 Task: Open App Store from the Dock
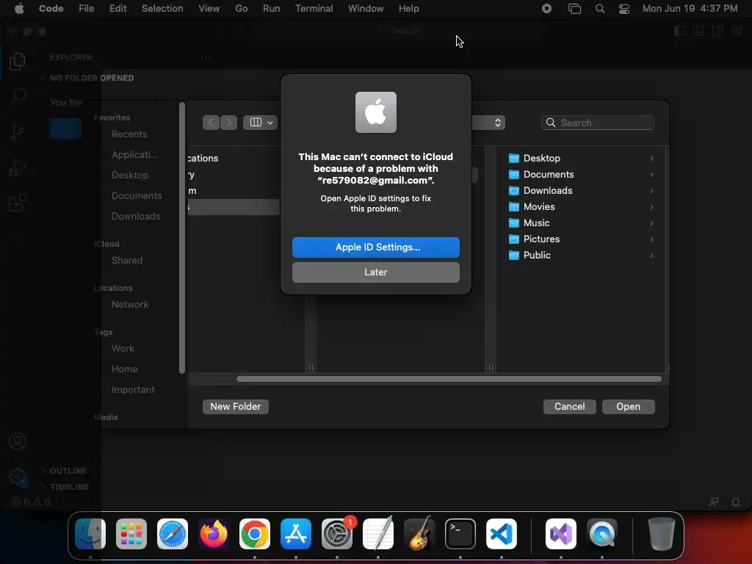[x=296, y=534]
